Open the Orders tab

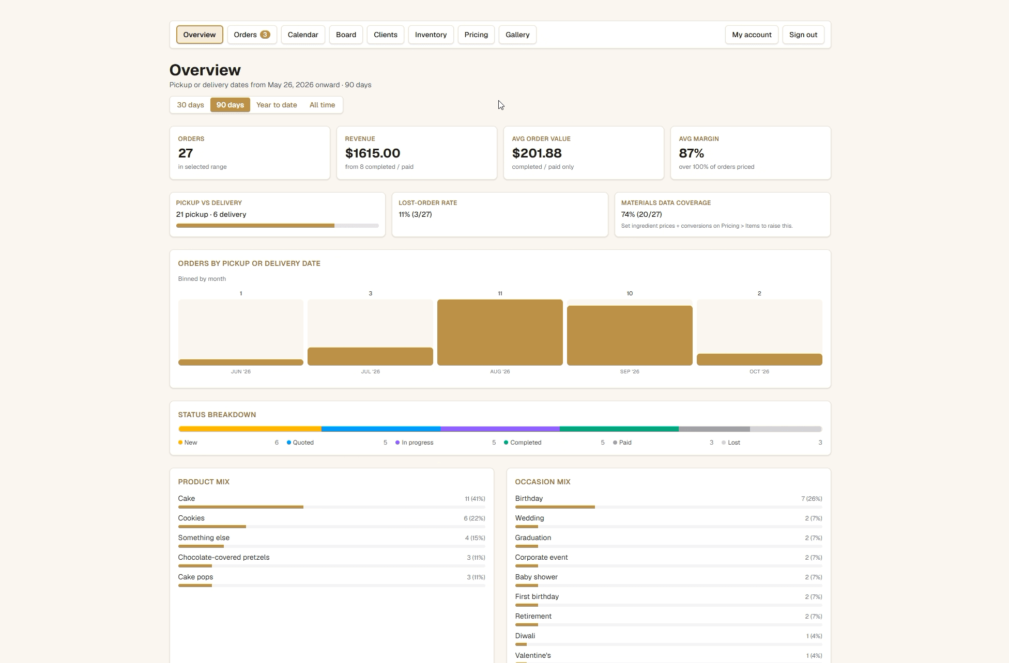pyautogui.click(x=252, y=35)
